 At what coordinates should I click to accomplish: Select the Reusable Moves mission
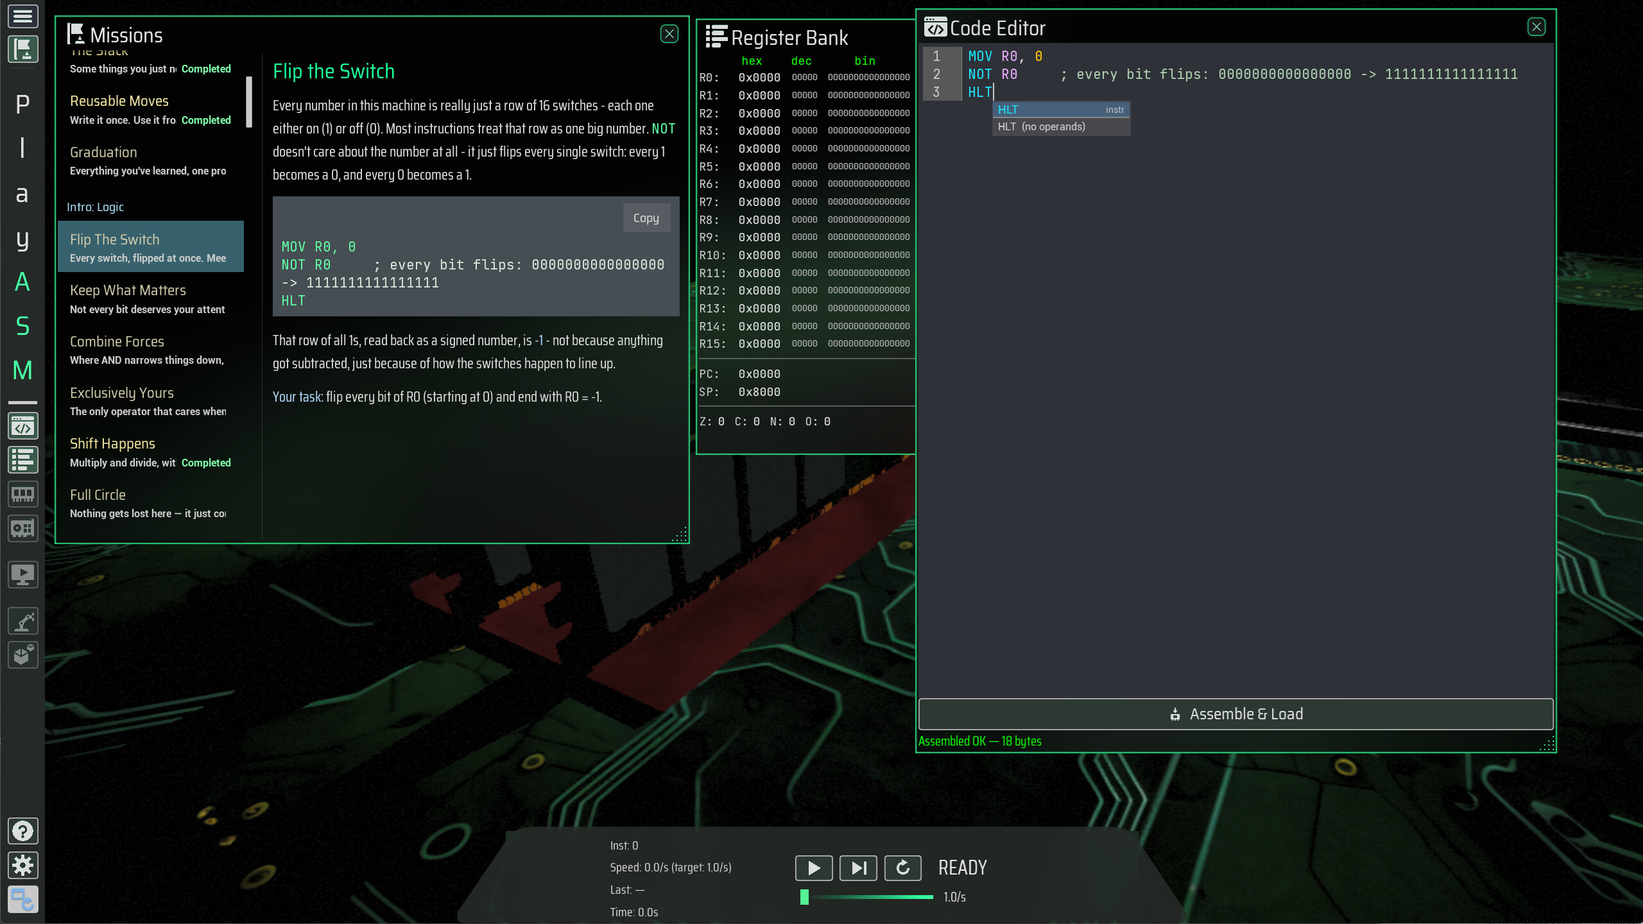click(x=151, y=109)
